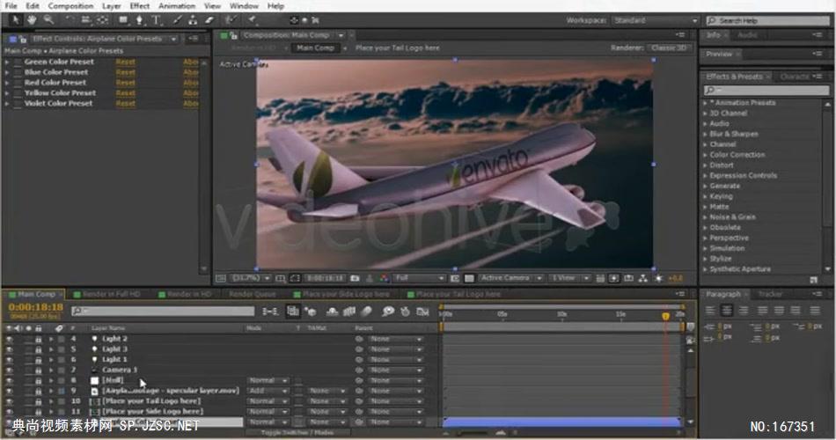836x440 pixels.
Task: Switch to the Render Queue tab
Action: (x=253, y=294)
